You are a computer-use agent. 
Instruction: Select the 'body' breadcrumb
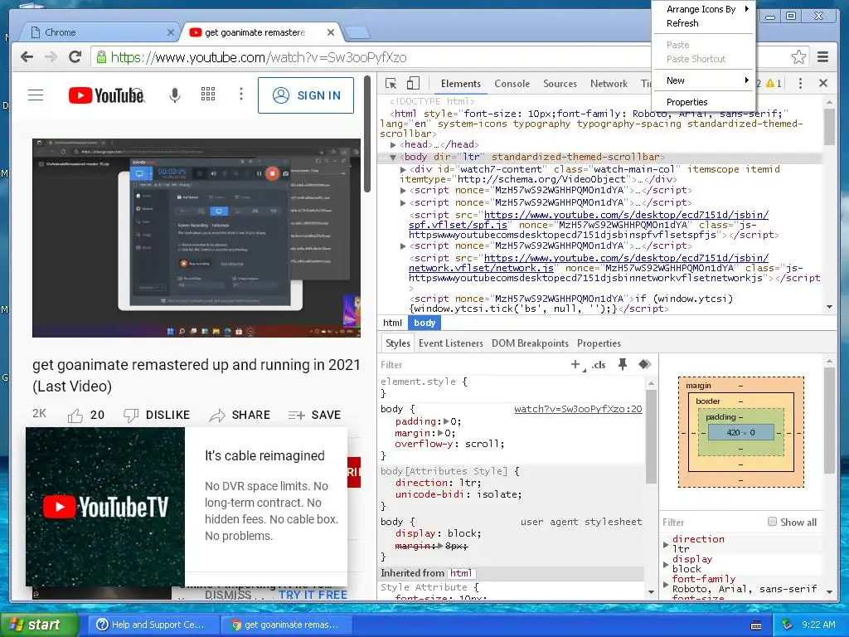click(x=424, y=323)
